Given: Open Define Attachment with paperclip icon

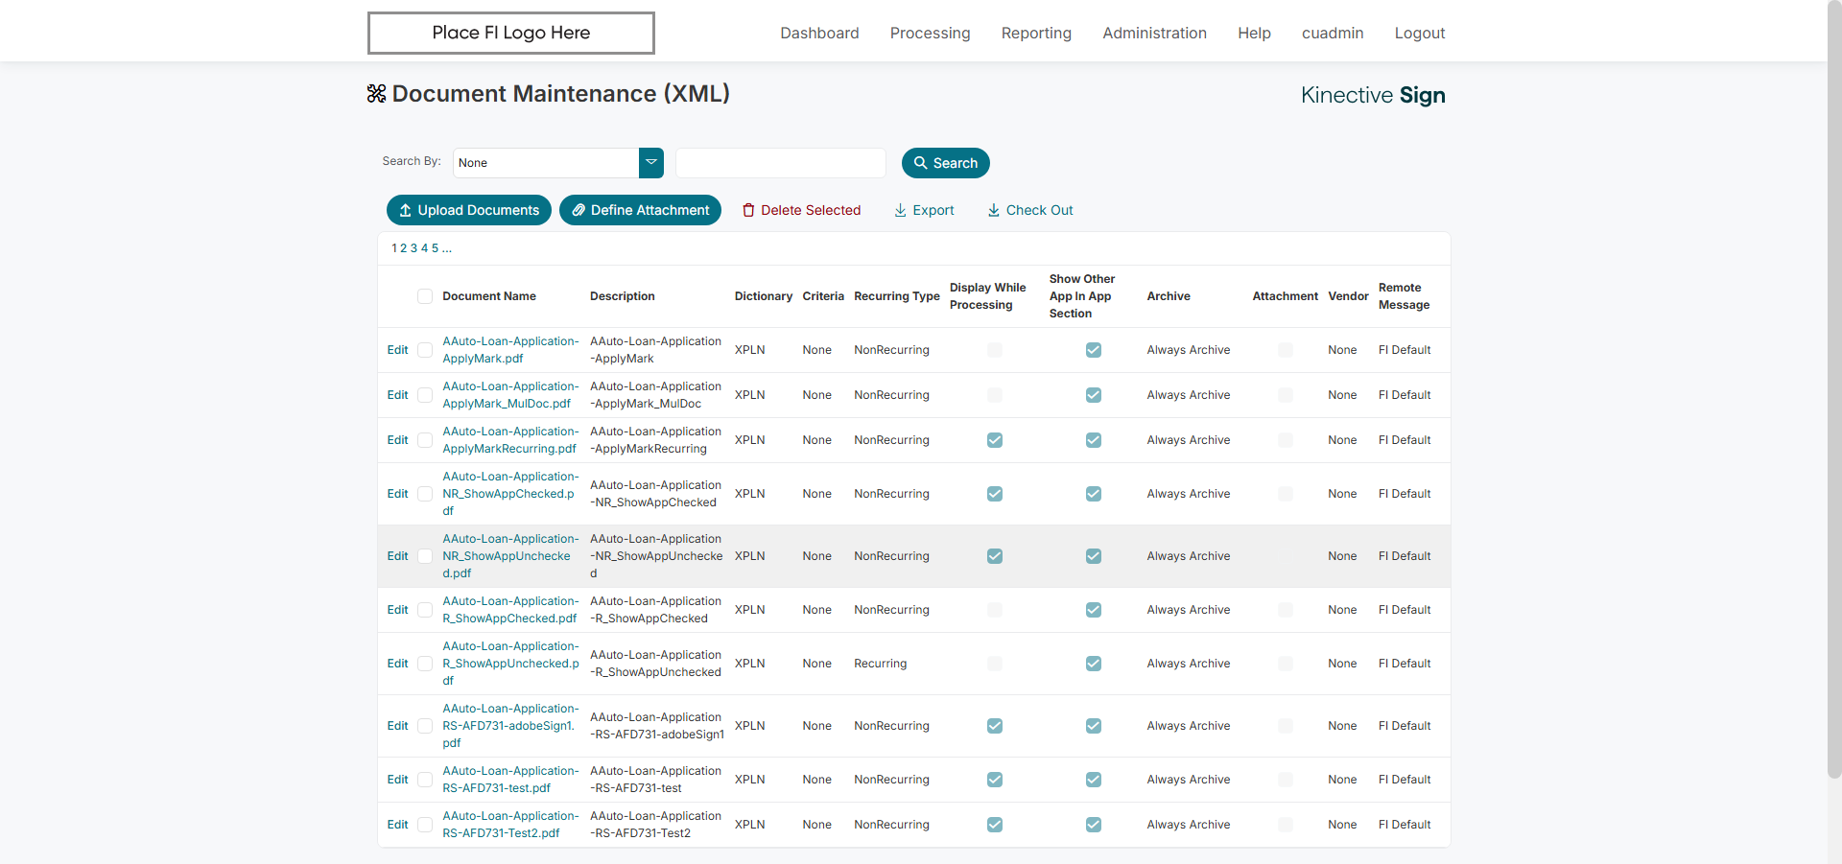Looking at the screenshot, I should click(x=640, y=210).
